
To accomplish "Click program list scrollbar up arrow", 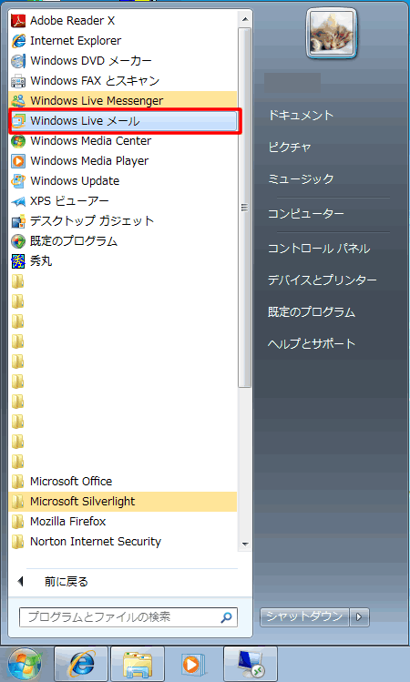I will point(245,19).
